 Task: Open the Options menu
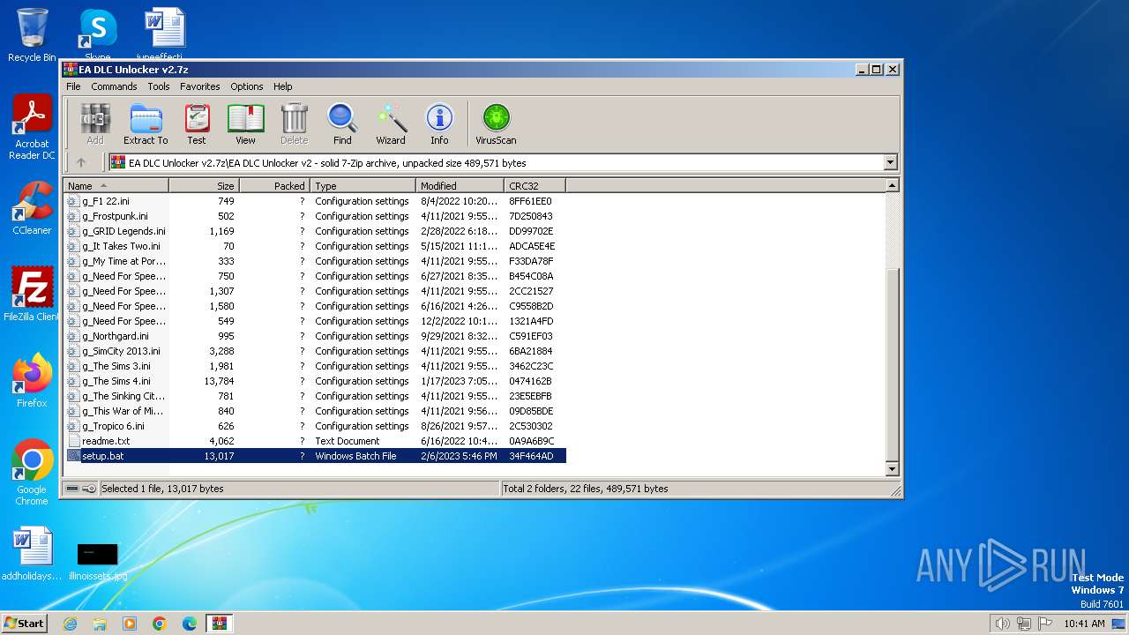(x=247, y=86)
